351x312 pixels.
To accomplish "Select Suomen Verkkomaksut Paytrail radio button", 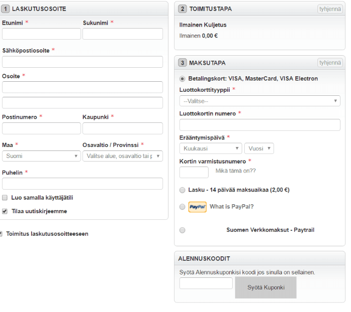I will 182,230.
